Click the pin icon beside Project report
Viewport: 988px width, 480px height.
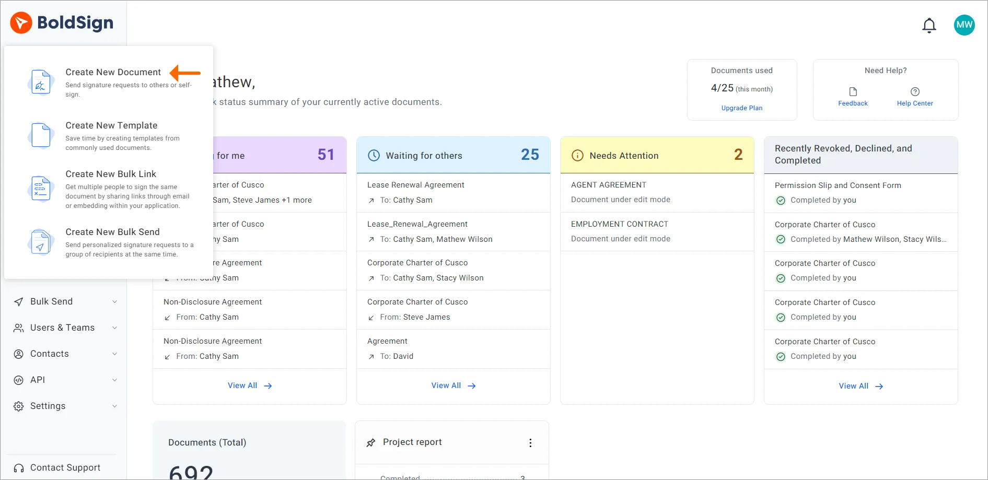click(x=371, y=442)
